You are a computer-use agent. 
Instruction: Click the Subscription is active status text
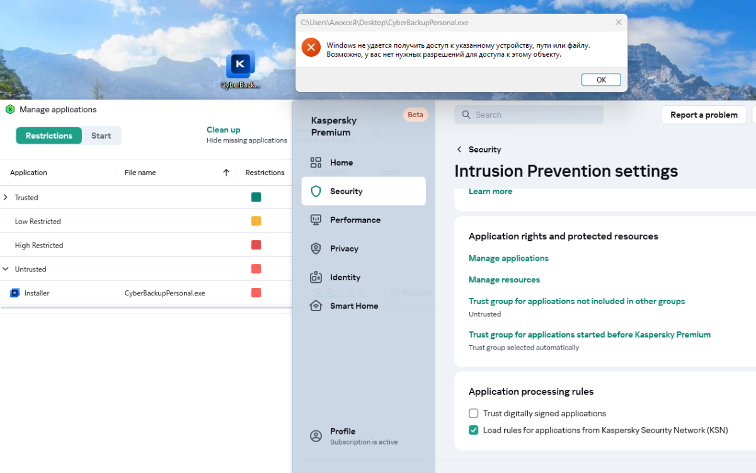click(364, 442)
